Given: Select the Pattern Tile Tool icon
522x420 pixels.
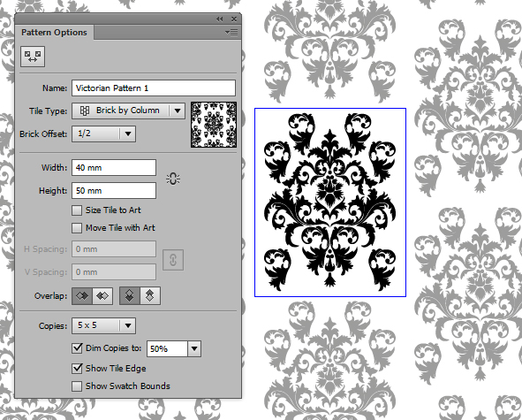Looking at the screenshot, I should pos(33,57).
